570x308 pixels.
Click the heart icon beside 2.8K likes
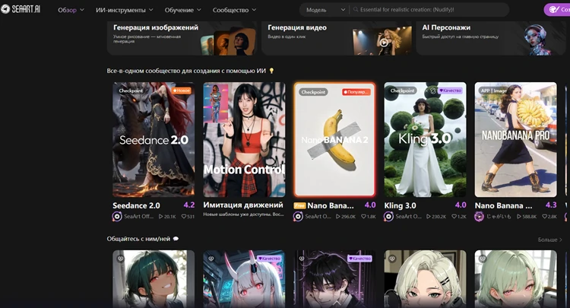(544, 217)
